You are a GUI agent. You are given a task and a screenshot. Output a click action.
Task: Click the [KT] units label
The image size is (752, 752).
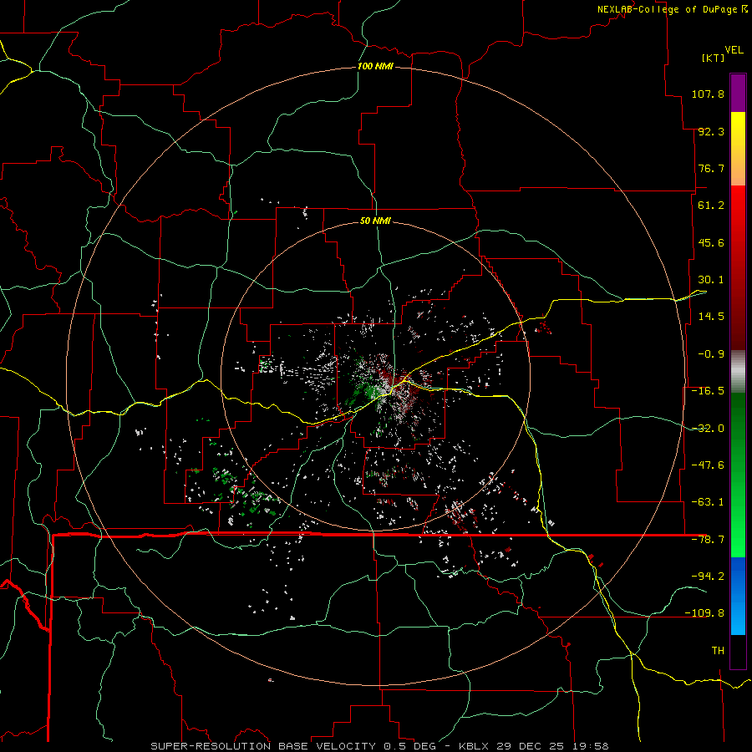point(714,58)
